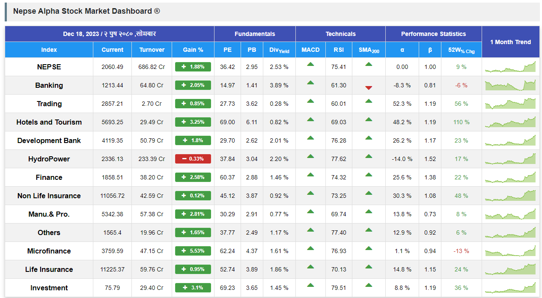
Task: Click the Banking row red SMA200 down arrow
Action: click(369, 88)
